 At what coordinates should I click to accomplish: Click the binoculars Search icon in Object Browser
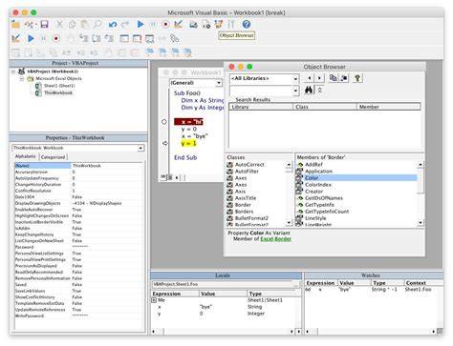pos(309,91)
